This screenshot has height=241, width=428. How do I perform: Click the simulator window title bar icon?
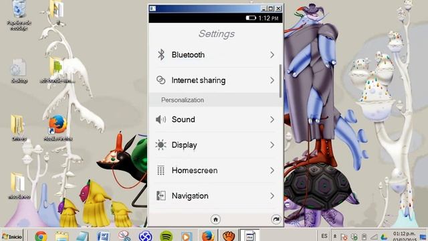point(152,9)
